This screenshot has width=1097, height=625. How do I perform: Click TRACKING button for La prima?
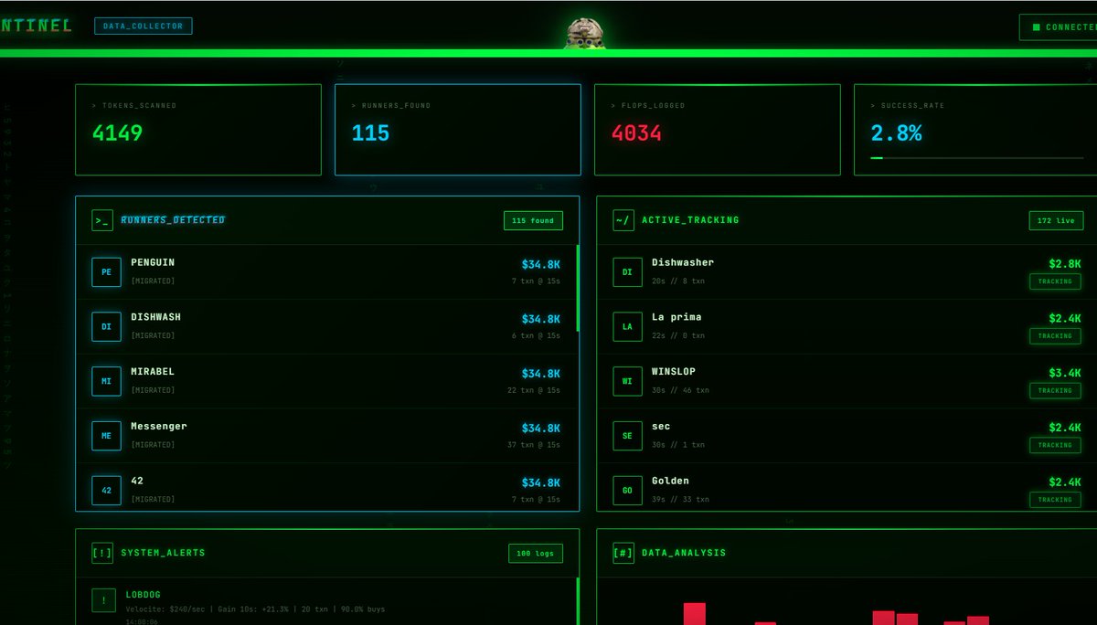(1055, 336)
